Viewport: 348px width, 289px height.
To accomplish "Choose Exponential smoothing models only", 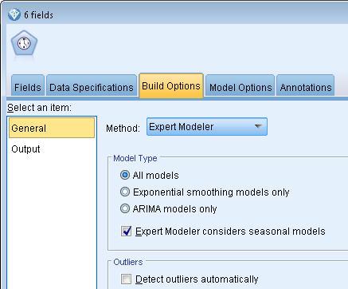I will coord(125,192).
